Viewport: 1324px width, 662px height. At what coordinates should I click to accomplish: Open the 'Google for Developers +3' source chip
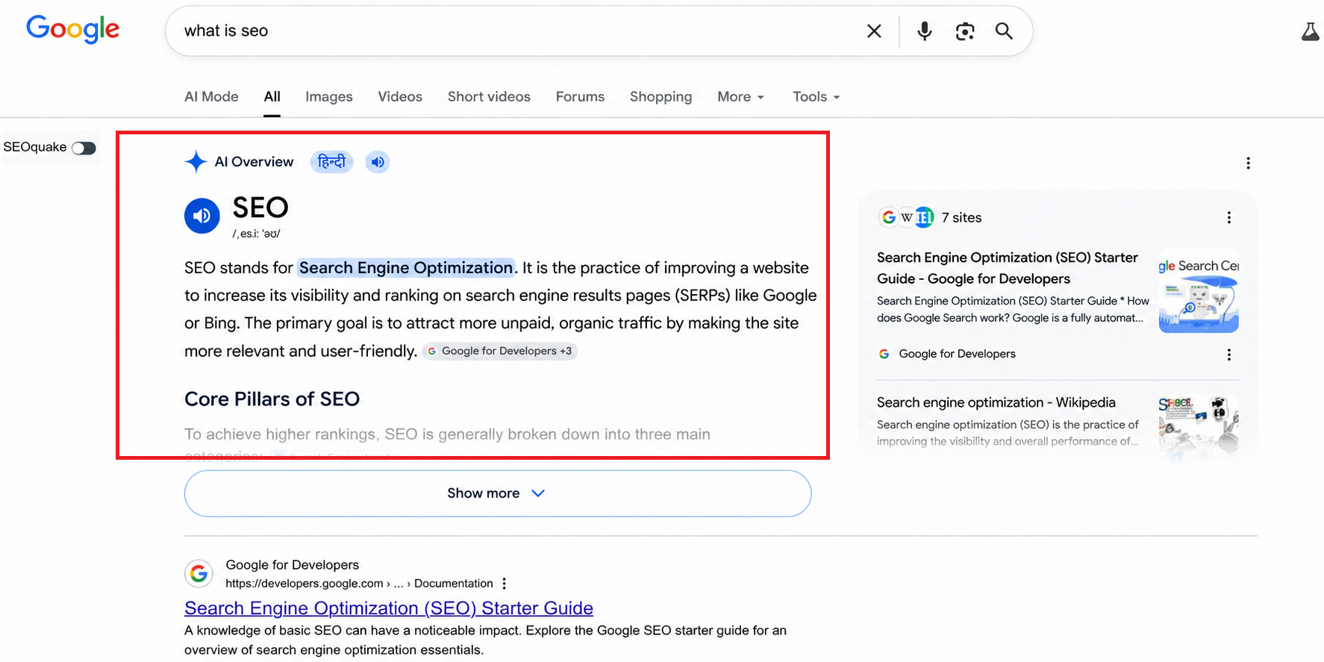500,351
